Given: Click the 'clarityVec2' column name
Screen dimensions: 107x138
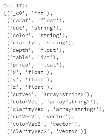Looking at the screenshot, I should pos(30,132).
